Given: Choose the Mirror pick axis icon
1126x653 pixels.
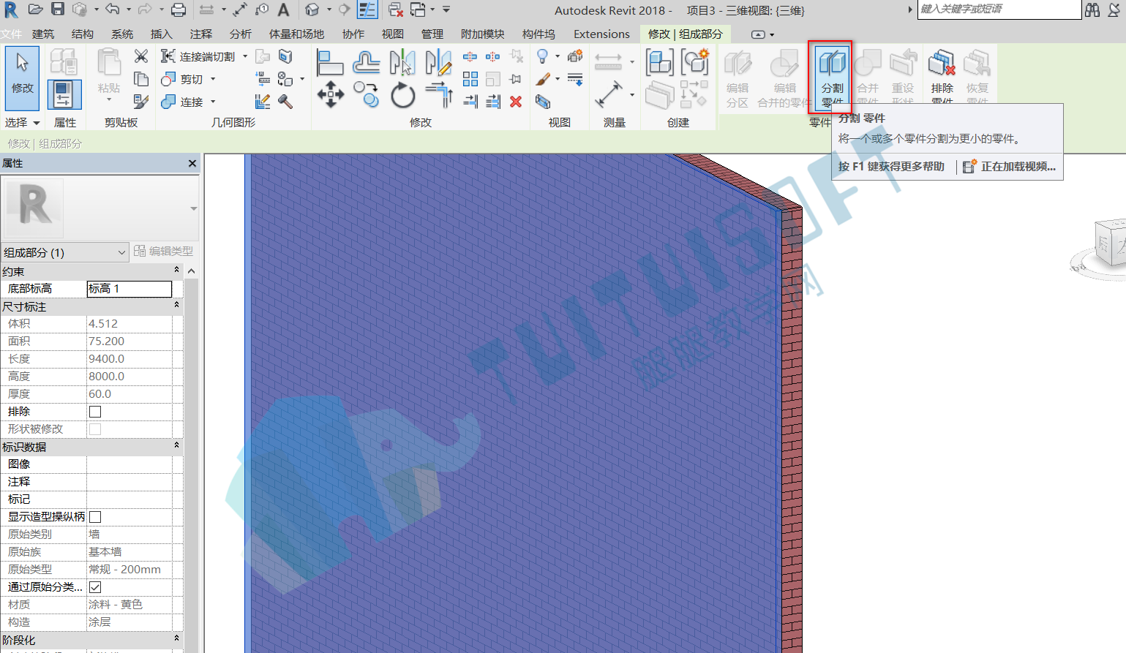Looking at the screenshot, I should pyautogui.click(x=402, y=63).
